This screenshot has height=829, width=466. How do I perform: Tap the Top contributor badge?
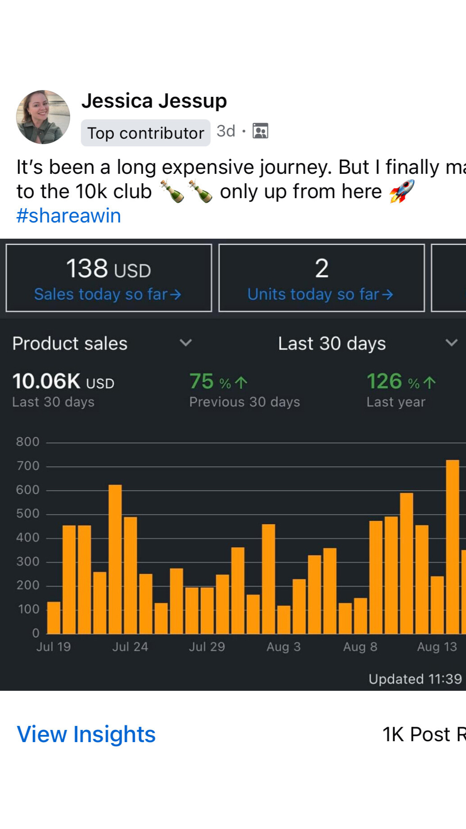[x=145, y=133]
